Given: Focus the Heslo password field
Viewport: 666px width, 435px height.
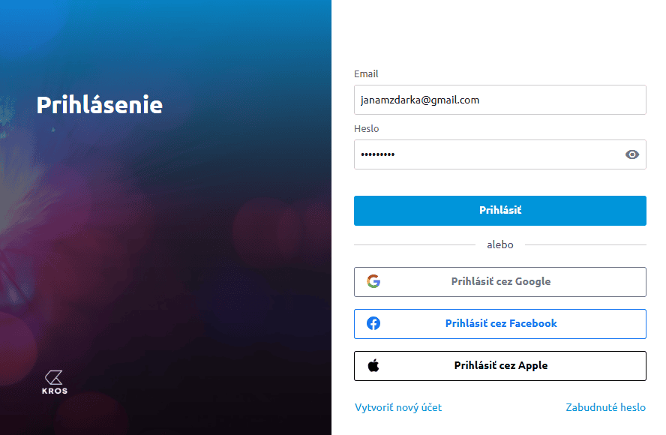Looking at the screenshot, I should point(487,154).
